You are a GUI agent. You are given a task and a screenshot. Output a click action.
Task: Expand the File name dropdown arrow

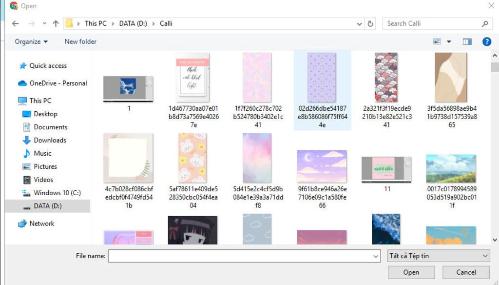click(x=376, y=256)
